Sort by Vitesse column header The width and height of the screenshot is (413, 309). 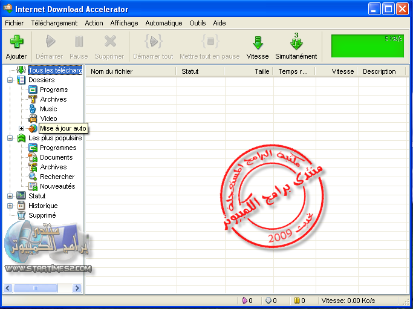[337, 71]
